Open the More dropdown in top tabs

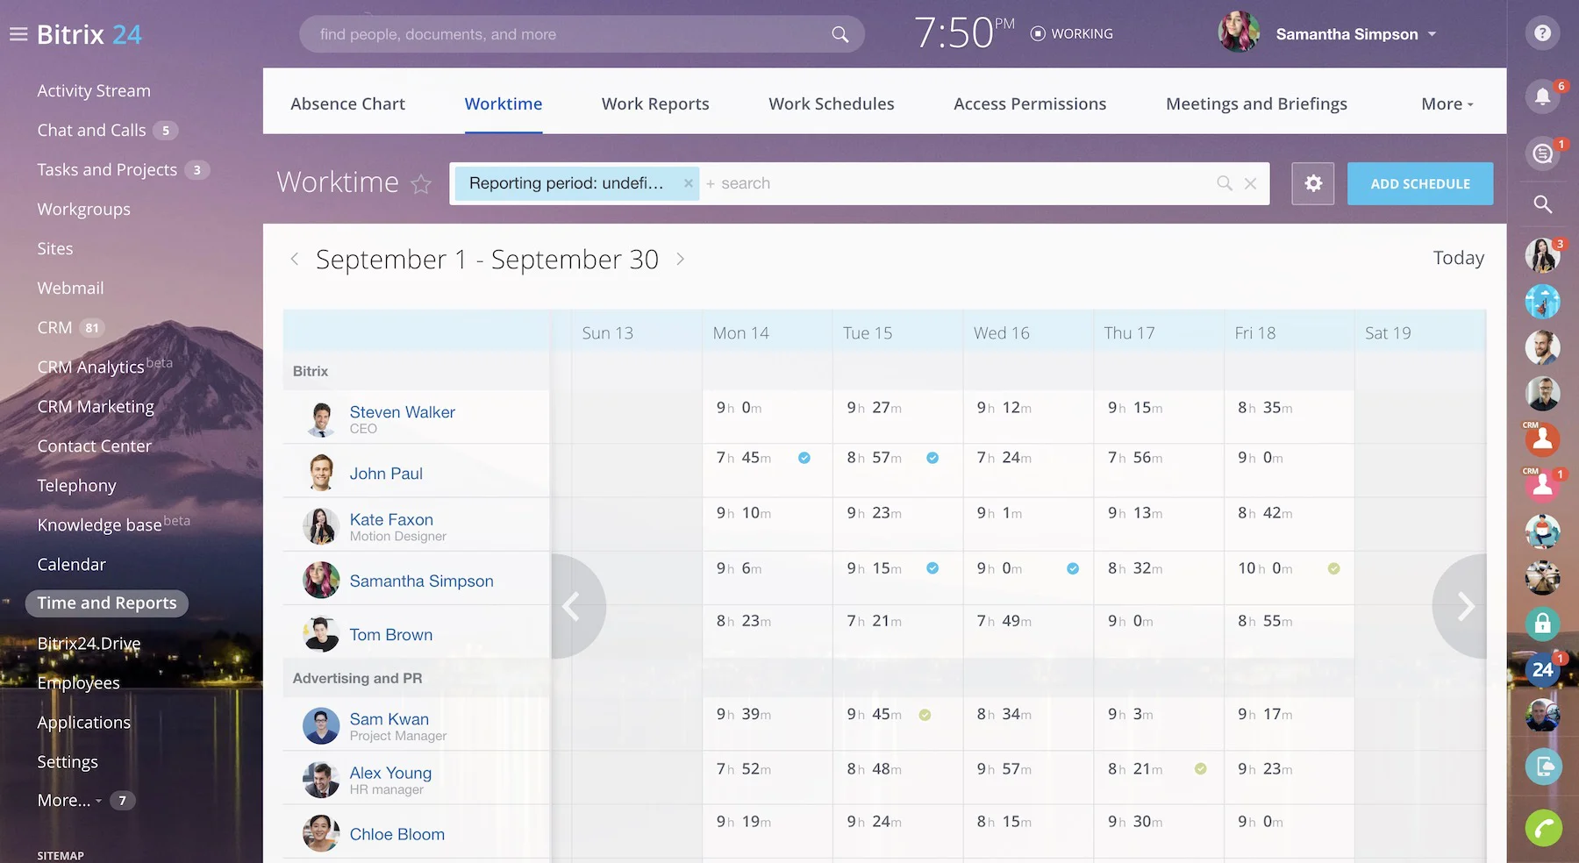coord(1447,103)
